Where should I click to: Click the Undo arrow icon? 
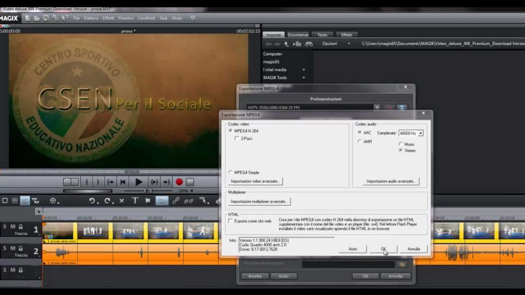coord(93,201)
